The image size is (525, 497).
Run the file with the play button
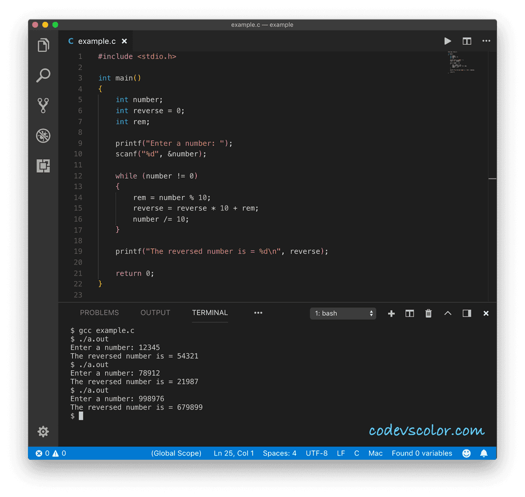447,40
